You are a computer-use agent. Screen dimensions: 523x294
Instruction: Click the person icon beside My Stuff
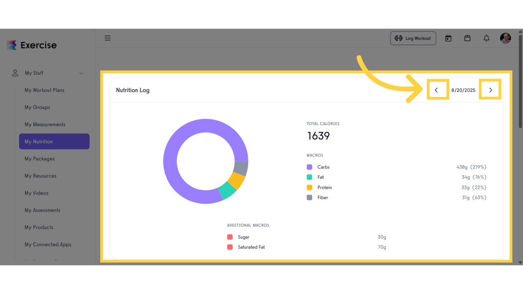pyautogui.click(x=15, y=73)
